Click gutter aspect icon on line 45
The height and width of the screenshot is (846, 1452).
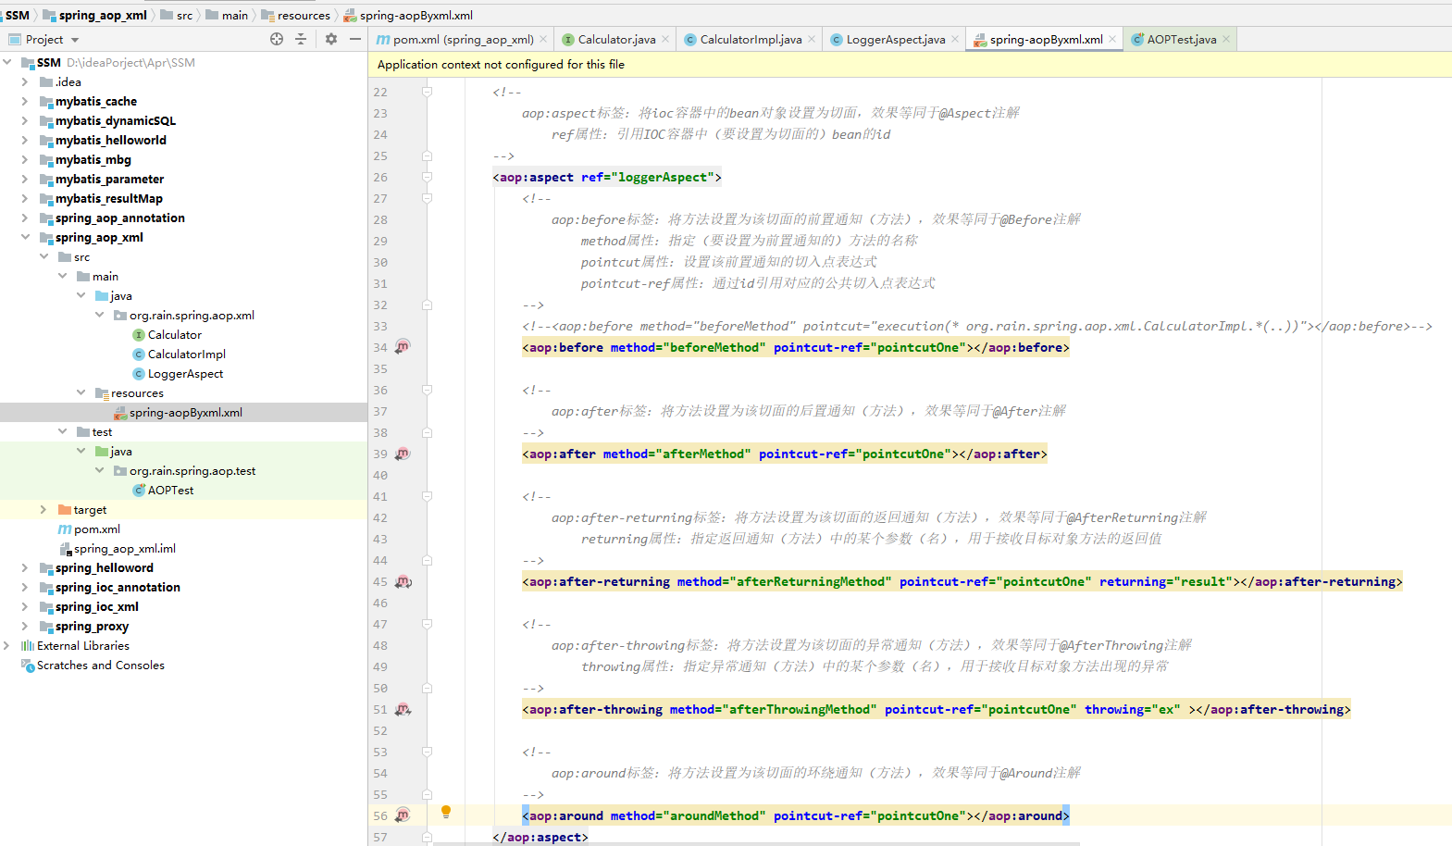[403, 581]
